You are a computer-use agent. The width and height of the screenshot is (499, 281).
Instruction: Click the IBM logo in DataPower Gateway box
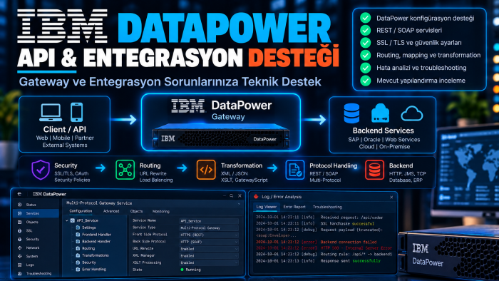187,106
